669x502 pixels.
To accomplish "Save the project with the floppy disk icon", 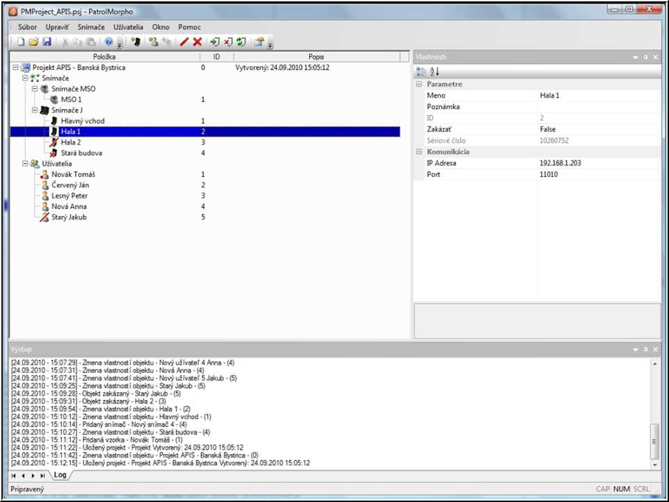I will (47, 42).
